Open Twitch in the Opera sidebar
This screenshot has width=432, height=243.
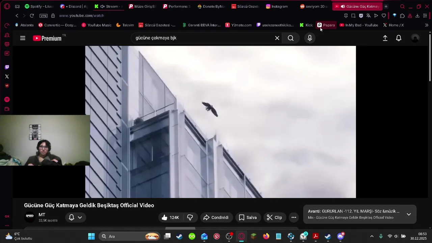click(7, 67)
